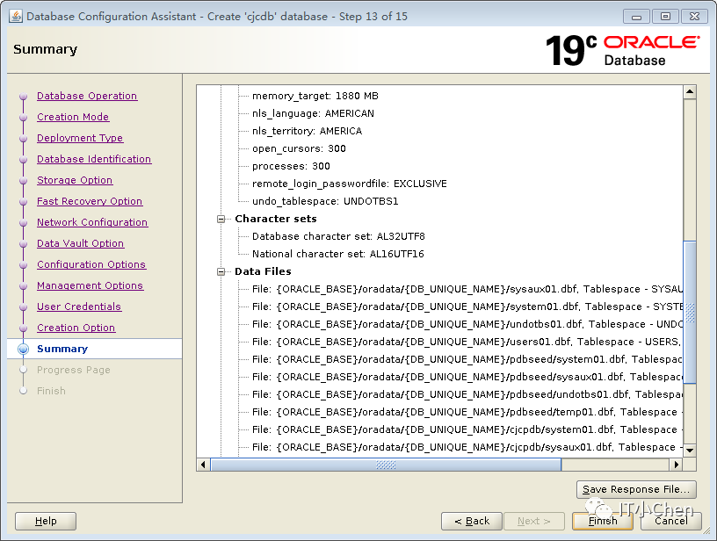Go to Management Options step
The height and width of the screenshot is (541, 717).
click(x=91, y=285)
